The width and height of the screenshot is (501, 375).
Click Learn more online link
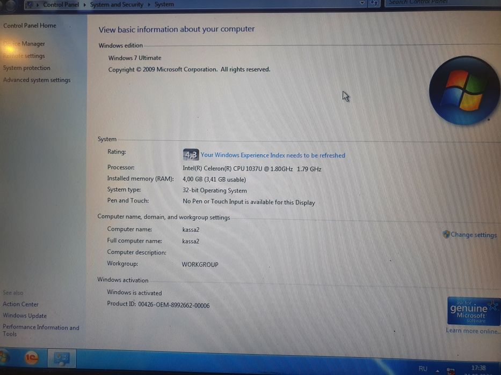tap(473, 331)
